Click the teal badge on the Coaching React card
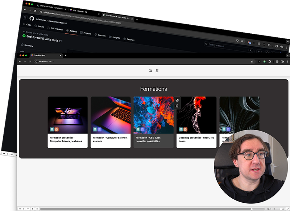Screen dimensions: 290x211 click(x=181, y=129)
